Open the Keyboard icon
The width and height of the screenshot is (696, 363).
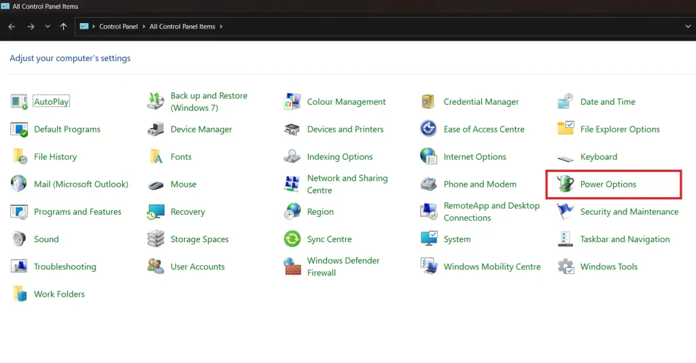565,158
